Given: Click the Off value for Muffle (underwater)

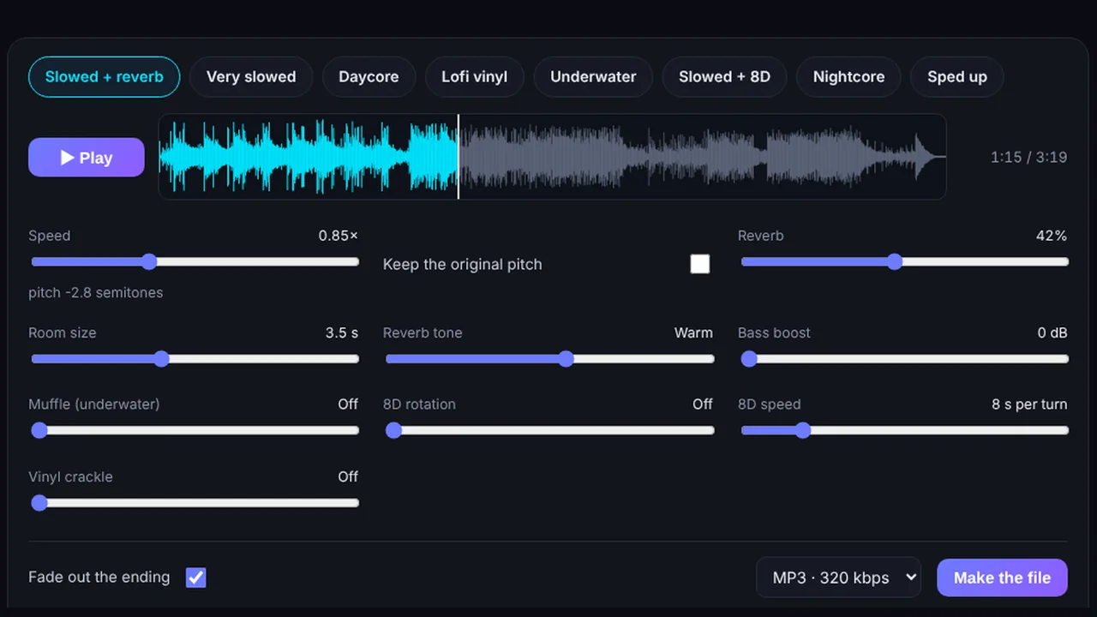Looking at the screenshot, I should [x=348, y=404].
